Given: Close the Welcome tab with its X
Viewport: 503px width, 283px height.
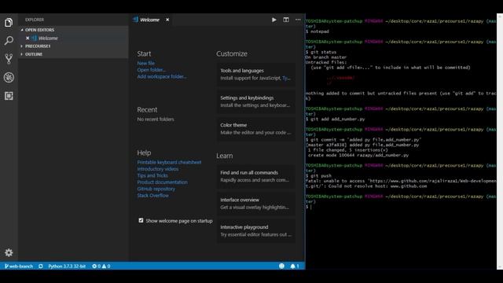Looking at the screenshot, I should (167, 20).
